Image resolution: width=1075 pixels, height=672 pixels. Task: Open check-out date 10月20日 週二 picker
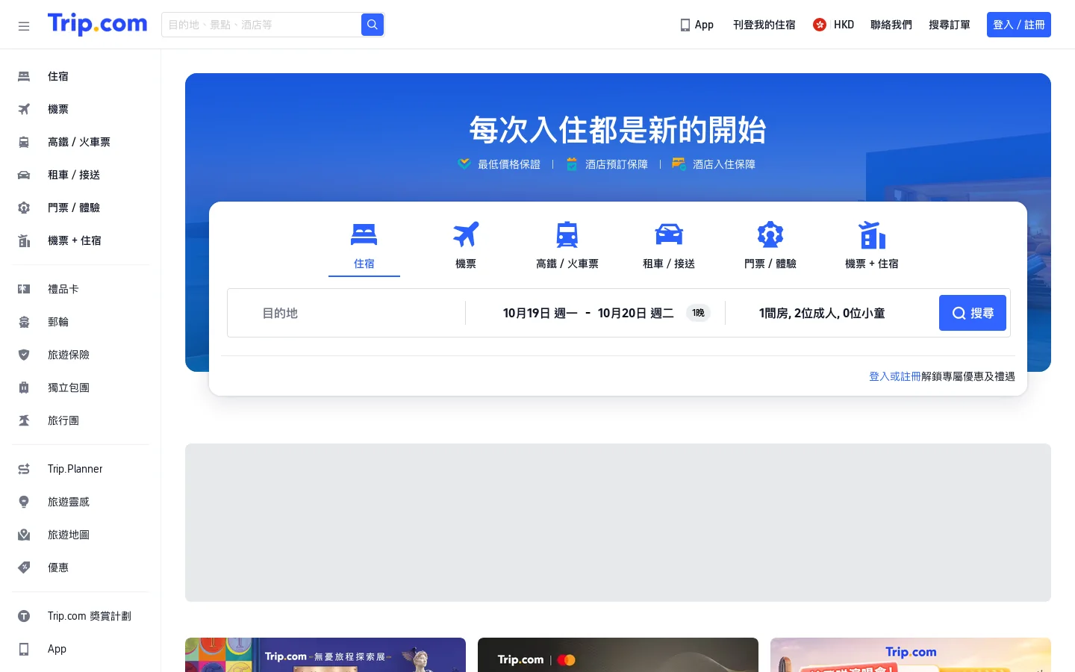[x=636, y=313]
